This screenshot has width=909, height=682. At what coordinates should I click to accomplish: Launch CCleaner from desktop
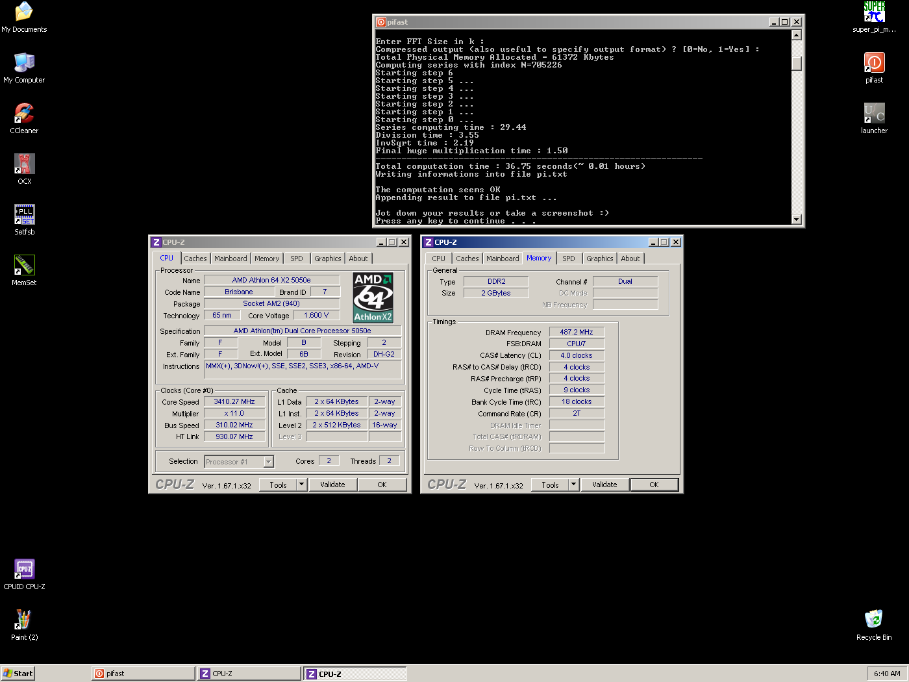(24, 118)
